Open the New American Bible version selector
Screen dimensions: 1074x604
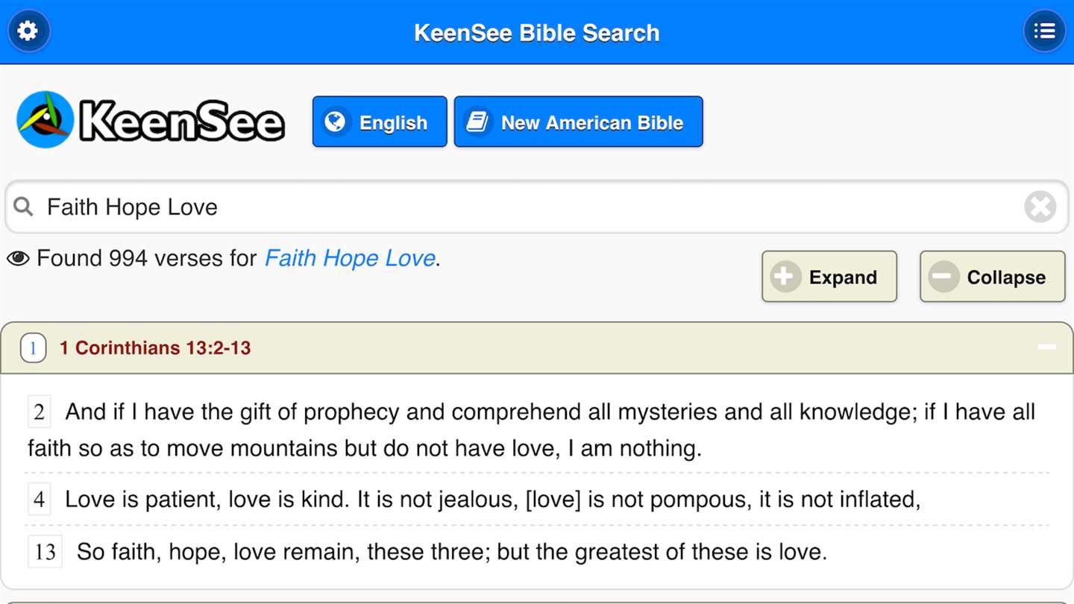click(x=578, y=122)
